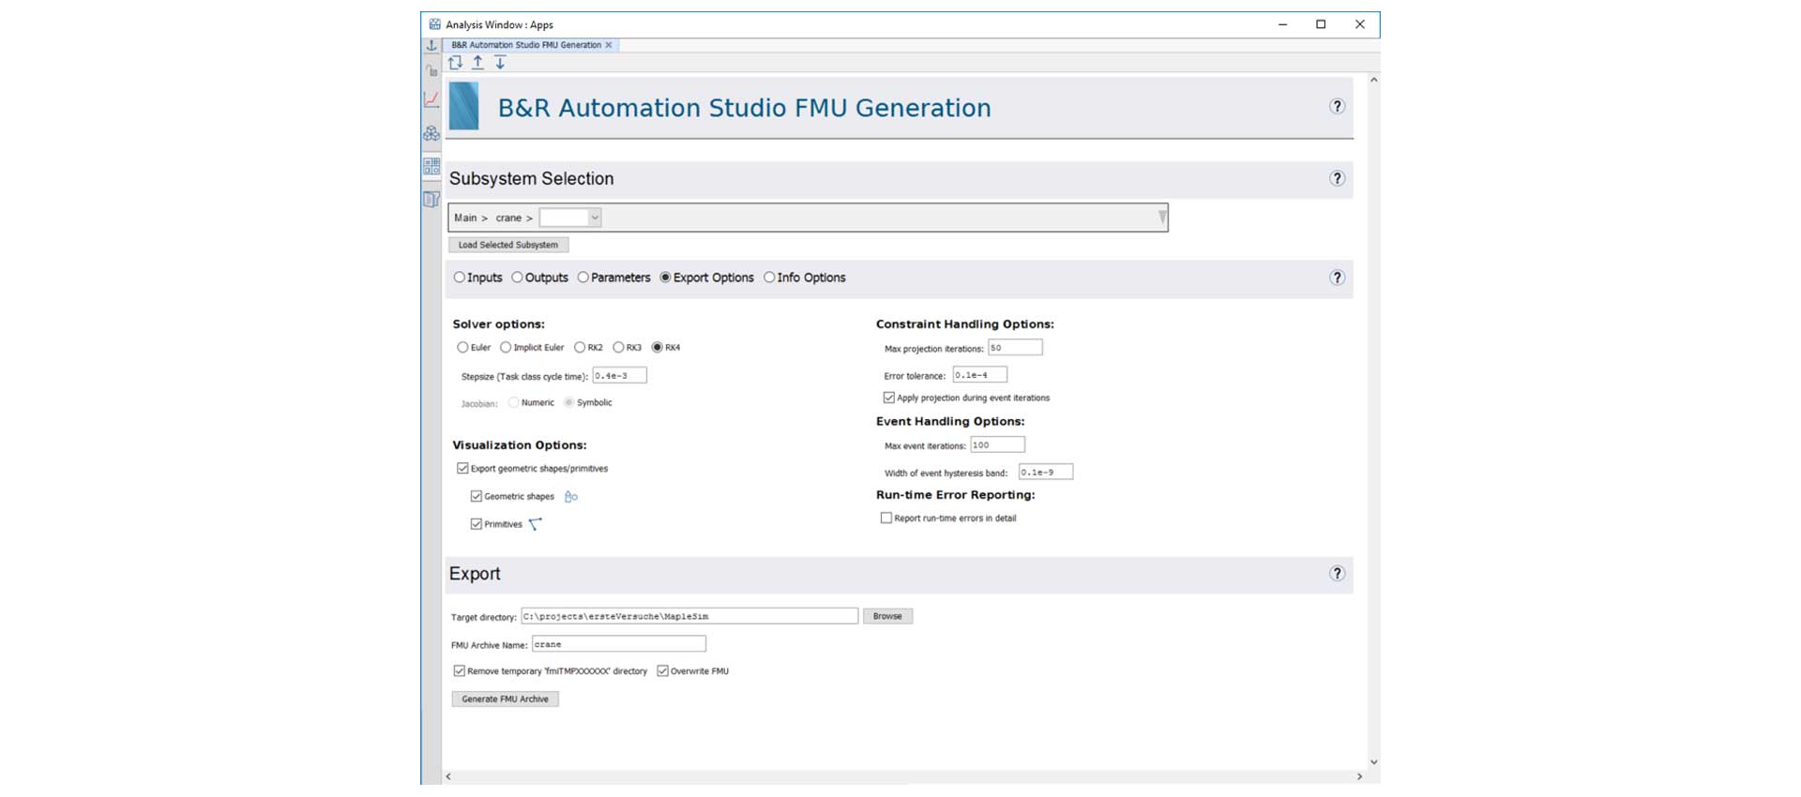Click the horizontal scrollbar left arrow
Viewport: 1801px width, 797px height.
point(448,777)
